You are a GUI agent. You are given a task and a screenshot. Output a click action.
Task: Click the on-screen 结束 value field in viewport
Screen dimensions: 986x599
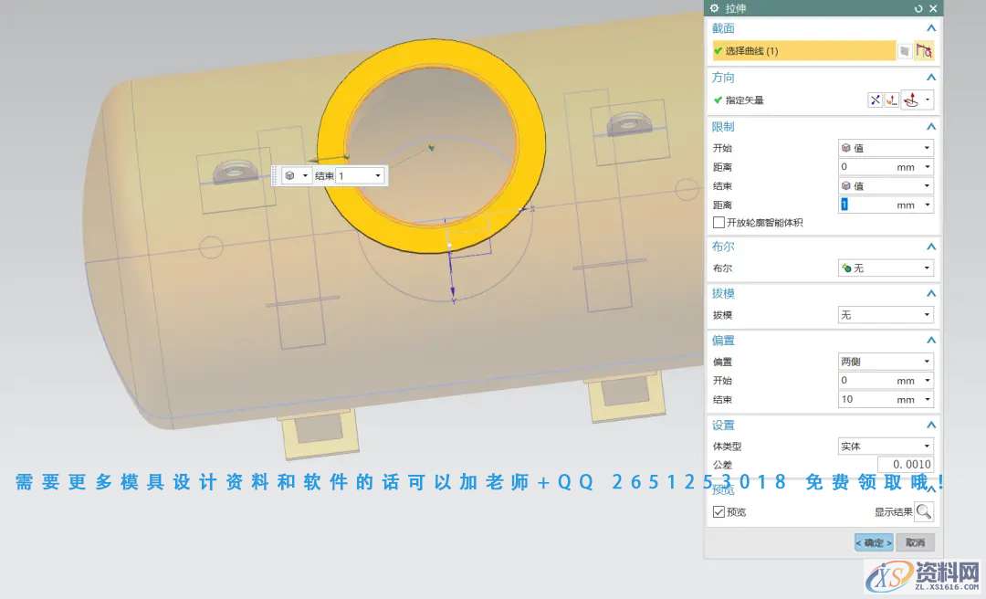(x=360, y=175)
